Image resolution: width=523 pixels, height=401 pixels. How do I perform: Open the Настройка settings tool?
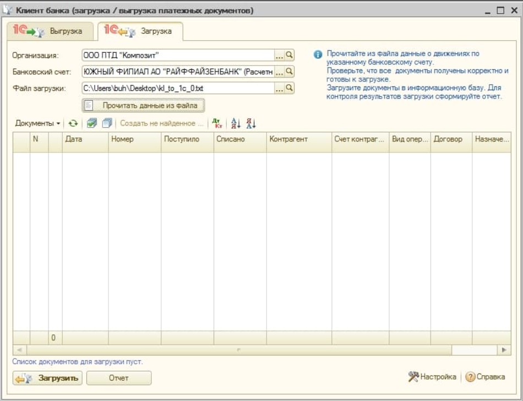433,377
